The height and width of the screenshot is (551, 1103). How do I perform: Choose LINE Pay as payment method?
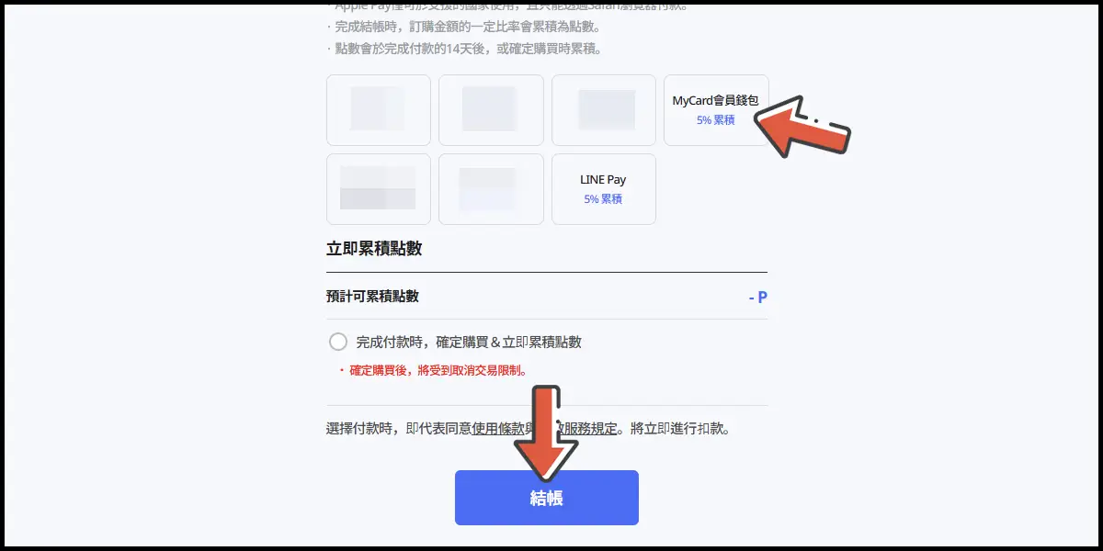point(603,189)
